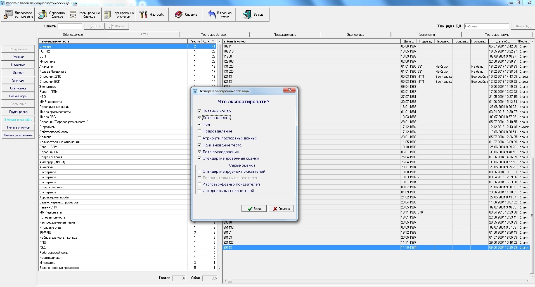Click the Кол-во column sort arrow
Image resolution: width=535 pixels, height=287 pixels.
214,41
